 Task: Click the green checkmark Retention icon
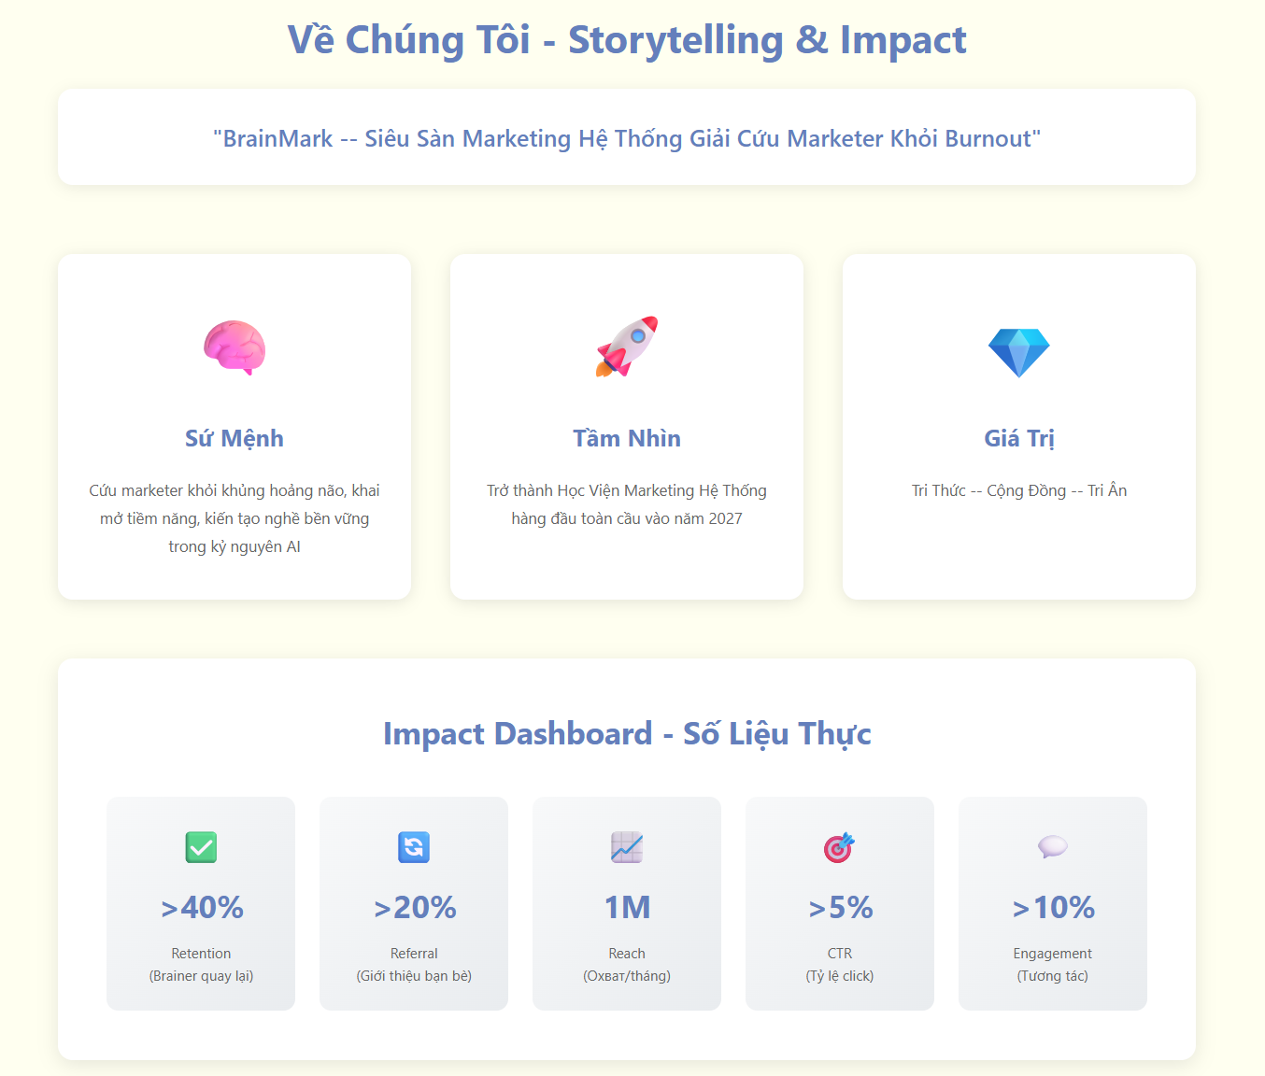pyautogui.click(x=201, y=847)
